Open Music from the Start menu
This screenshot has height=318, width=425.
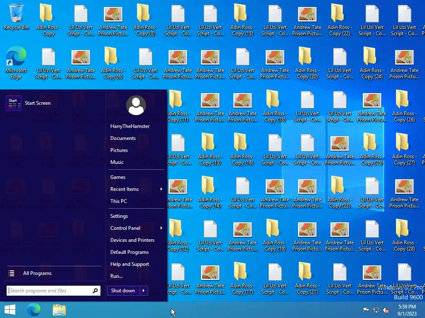[x=117, y=162]
